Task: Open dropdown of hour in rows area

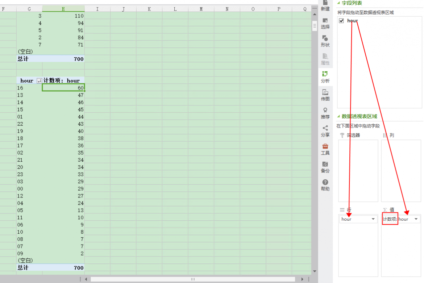Action: (373, 219)
